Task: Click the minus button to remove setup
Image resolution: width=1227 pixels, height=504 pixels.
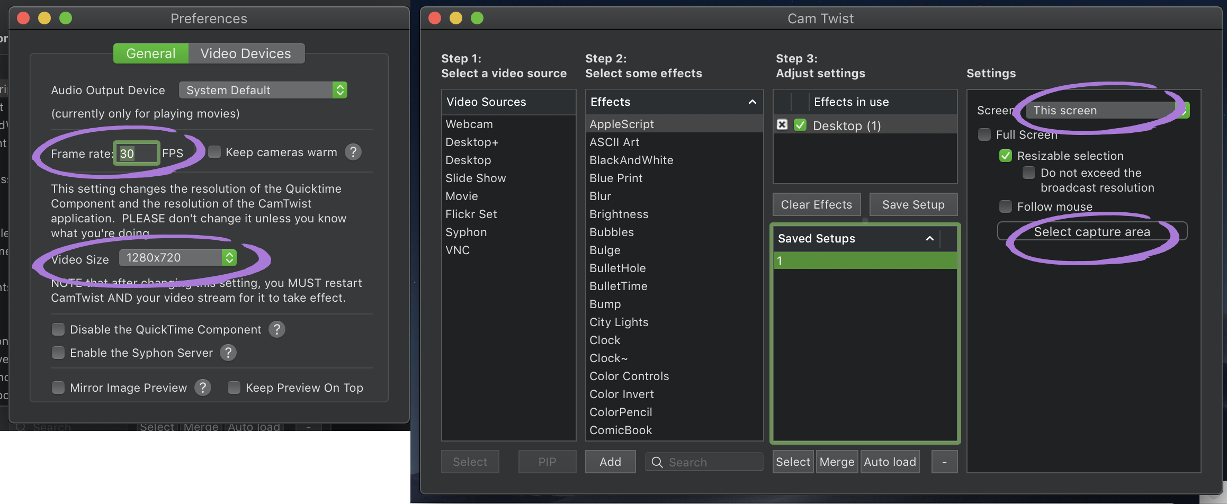Action: coord(944,462)
